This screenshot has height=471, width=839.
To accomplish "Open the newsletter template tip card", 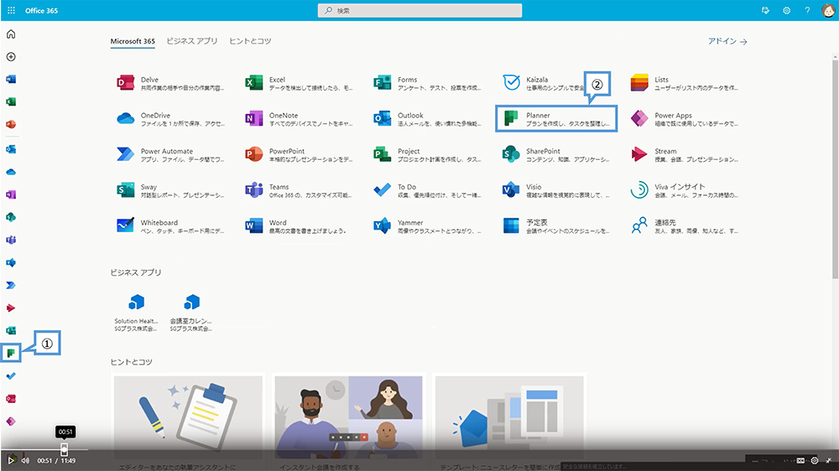I will tap(509, 417).
